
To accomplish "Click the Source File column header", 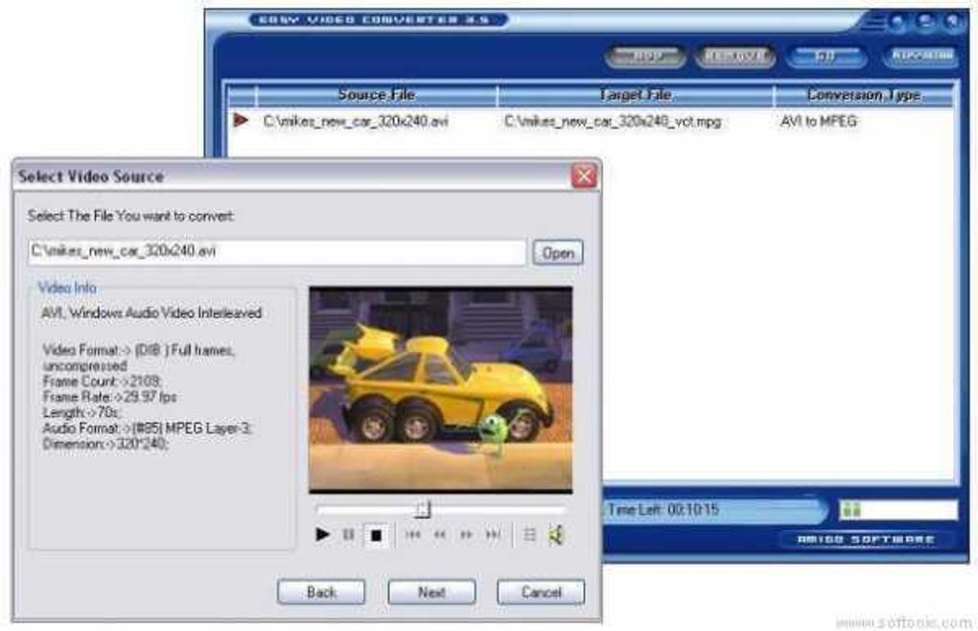I will click(x=376, y=95).
